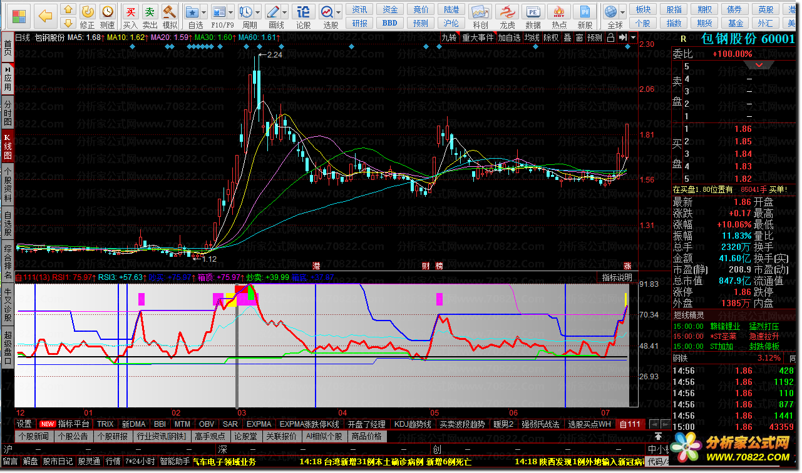This screenshot has width=802, height=473.
Task: Click the scroll-to-top arrow above the tick list
Action: [x=659, y=436]
